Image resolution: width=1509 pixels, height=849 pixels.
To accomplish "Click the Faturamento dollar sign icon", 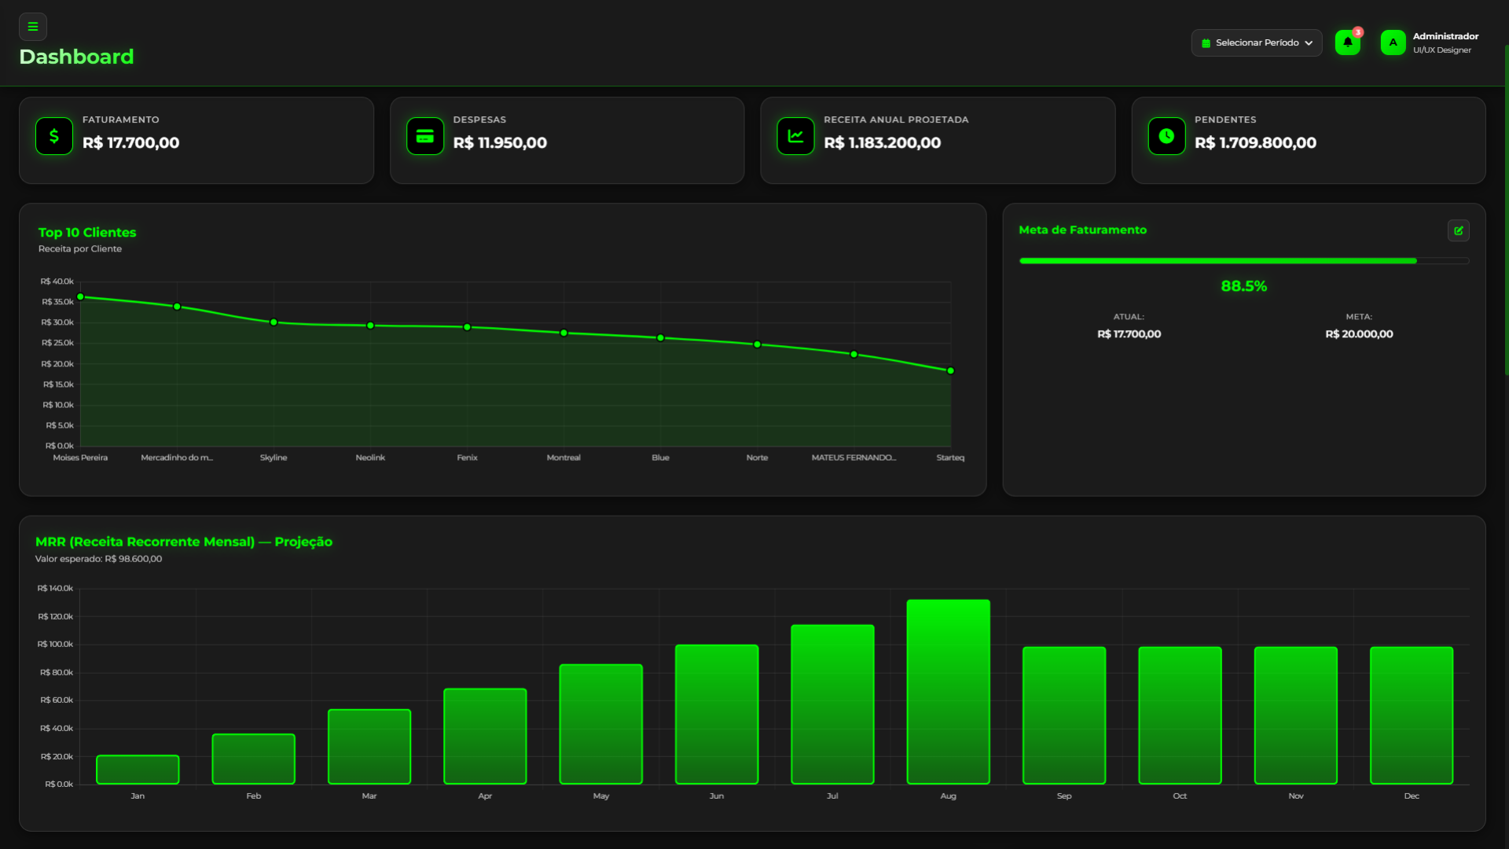I will [54, 136].
